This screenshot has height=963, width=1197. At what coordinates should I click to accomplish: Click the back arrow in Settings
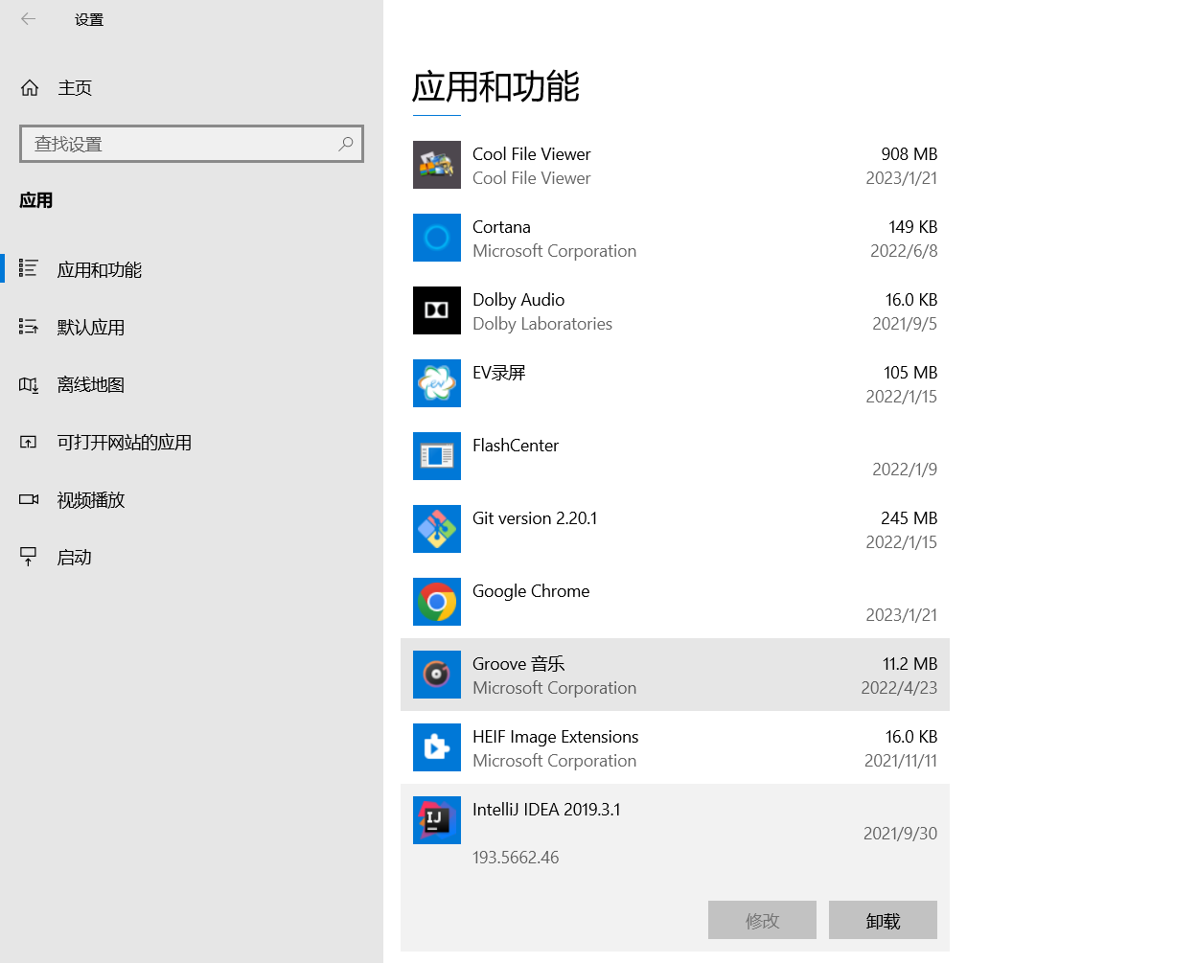(29, 19)
